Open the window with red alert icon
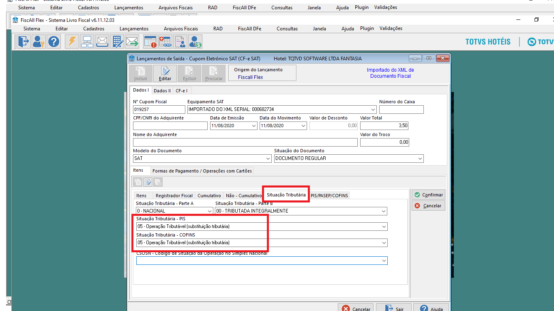This screenshot has height=311, width=554. [150, 41]
